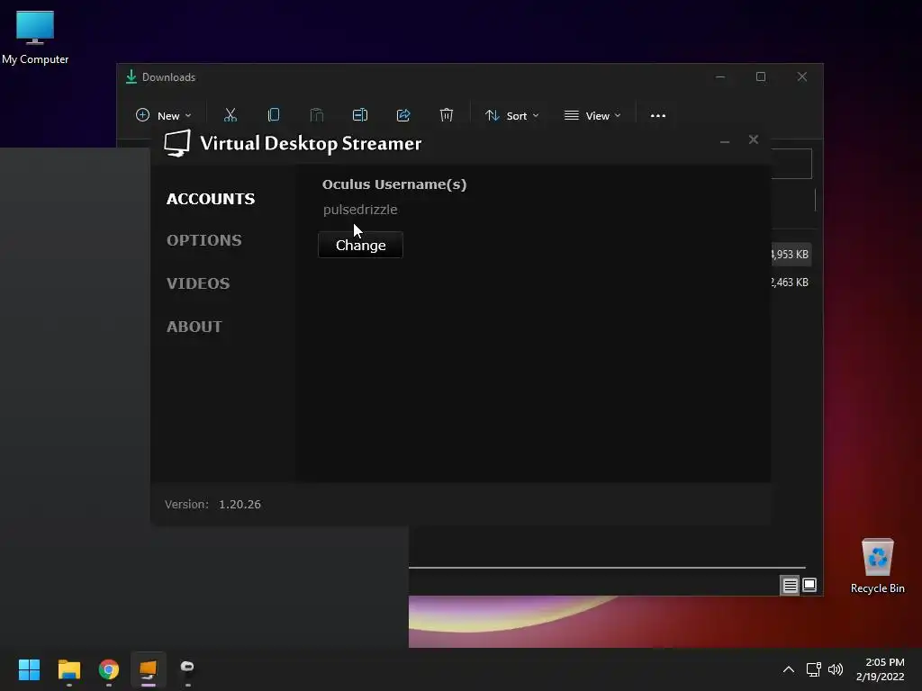Image resolution: width=922 pixels, height=691 pixels.
Task: Go to the ABOUT section
Action: coord(194,327)
